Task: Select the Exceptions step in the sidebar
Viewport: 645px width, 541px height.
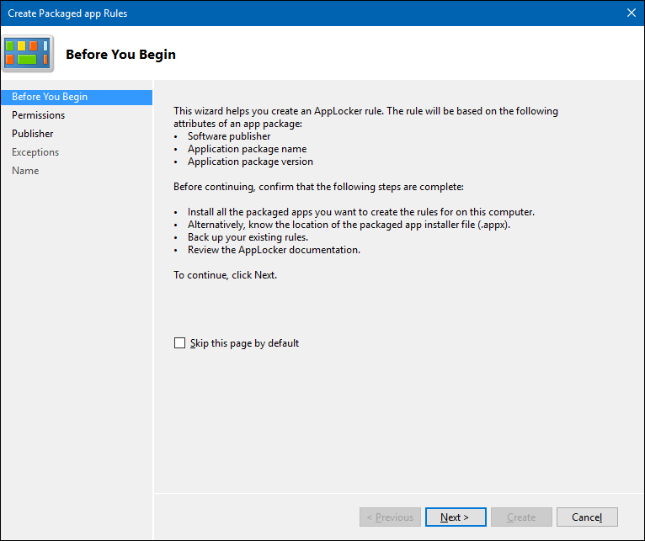Action: click(x=35, y=152)
